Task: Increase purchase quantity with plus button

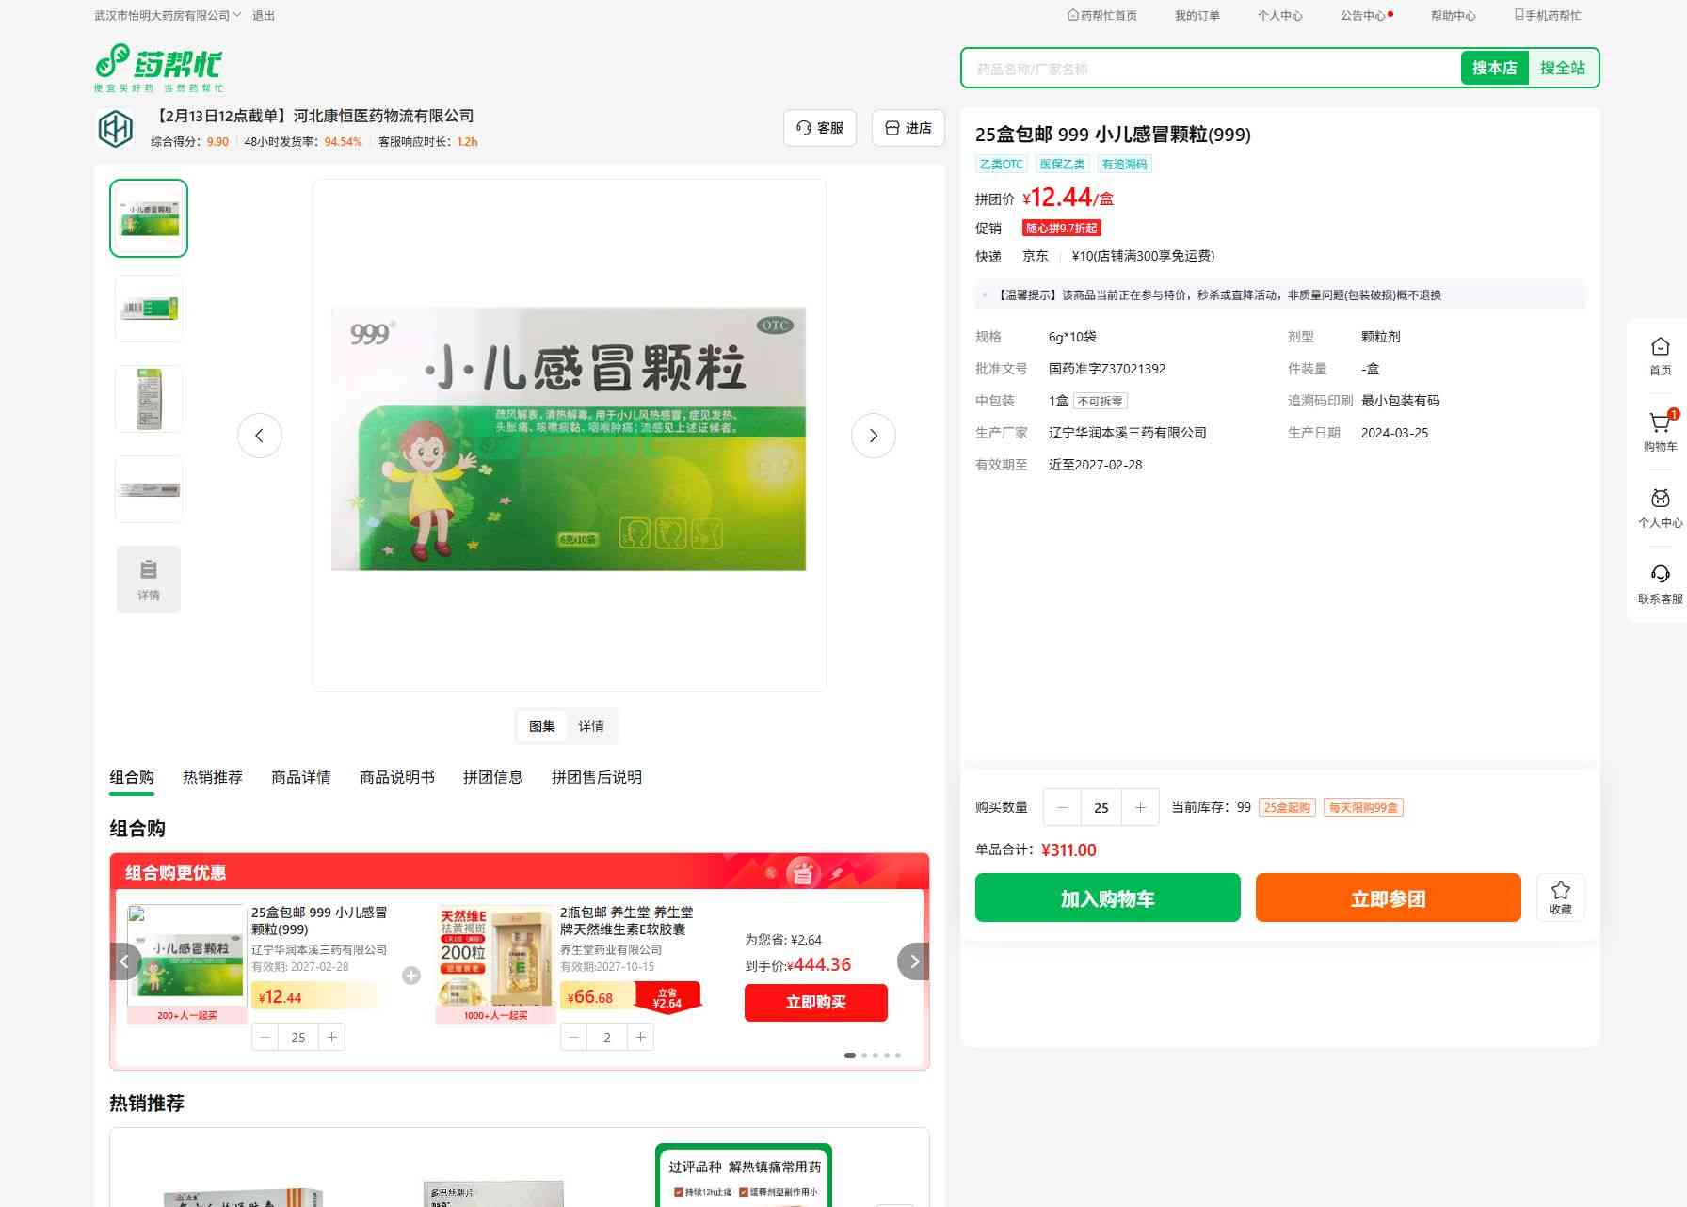Action: tap(1140, 807)
